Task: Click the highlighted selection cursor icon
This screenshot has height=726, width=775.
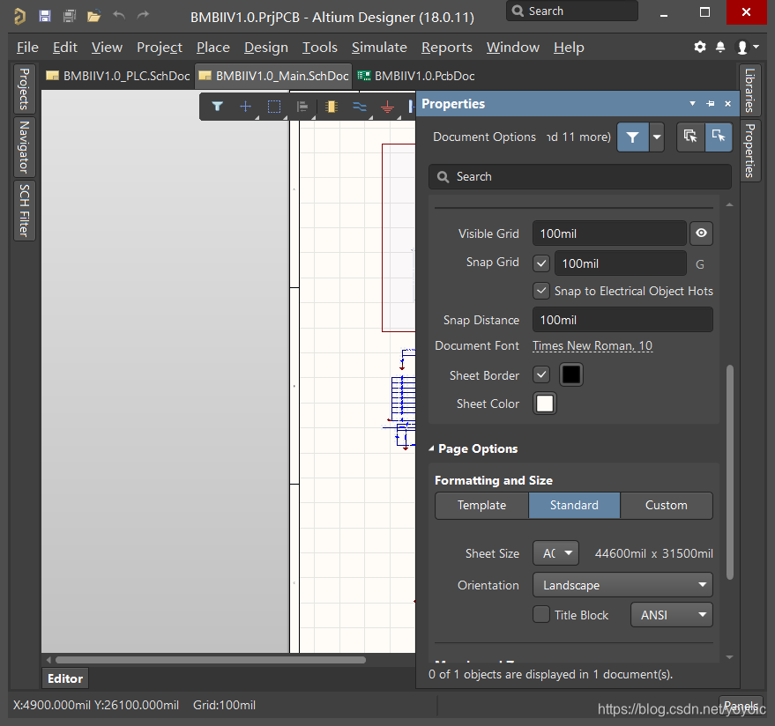Action: [719, 137]
